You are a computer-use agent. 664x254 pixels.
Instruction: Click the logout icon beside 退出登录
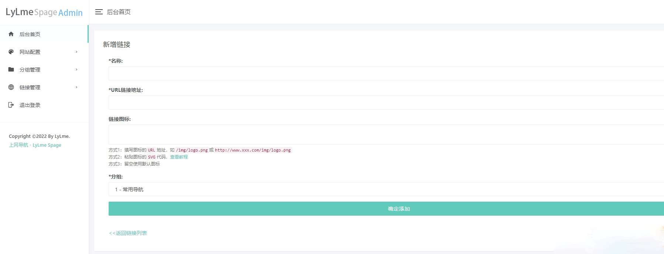click(x=11, y=105)
